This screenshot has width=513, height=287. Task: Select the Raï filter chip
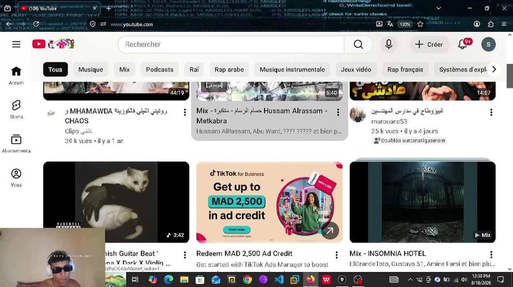coord(194,69)
